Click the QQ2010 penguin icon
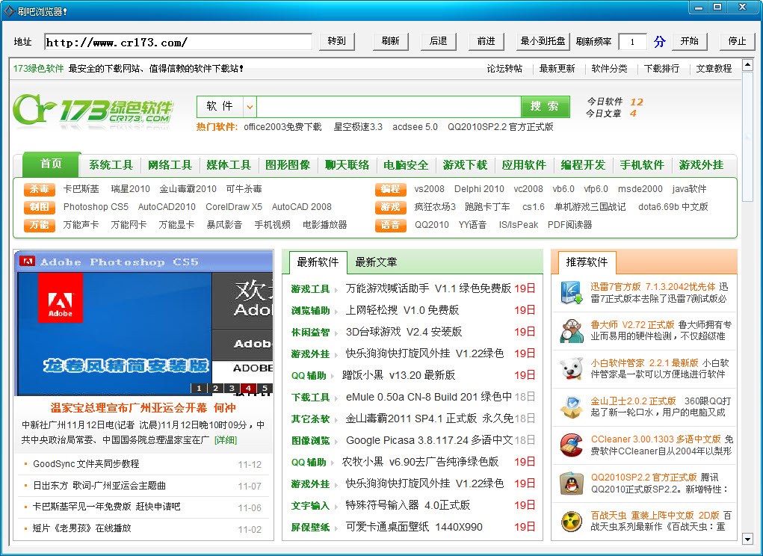Image resolution: width=763 pixels, height=556 pixels. click(571, 483)
